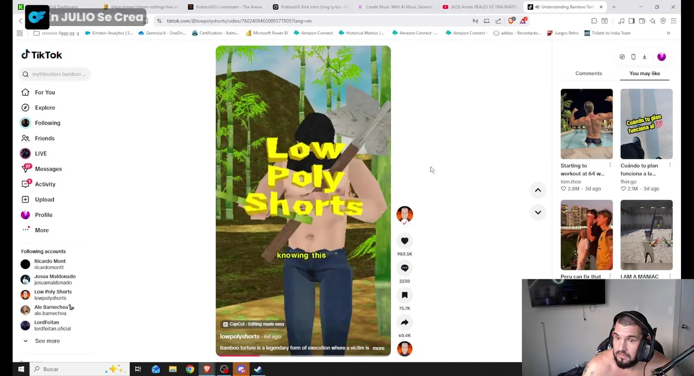Switch to the Comments tab
The height and width of the screenshot is (376, 694).
coord(589,74)
